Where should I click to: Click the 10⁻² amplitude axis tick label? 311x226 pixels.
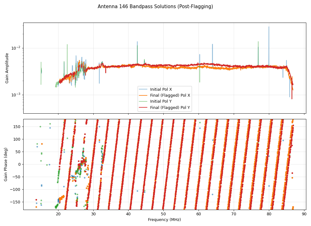tap(15, 48)
